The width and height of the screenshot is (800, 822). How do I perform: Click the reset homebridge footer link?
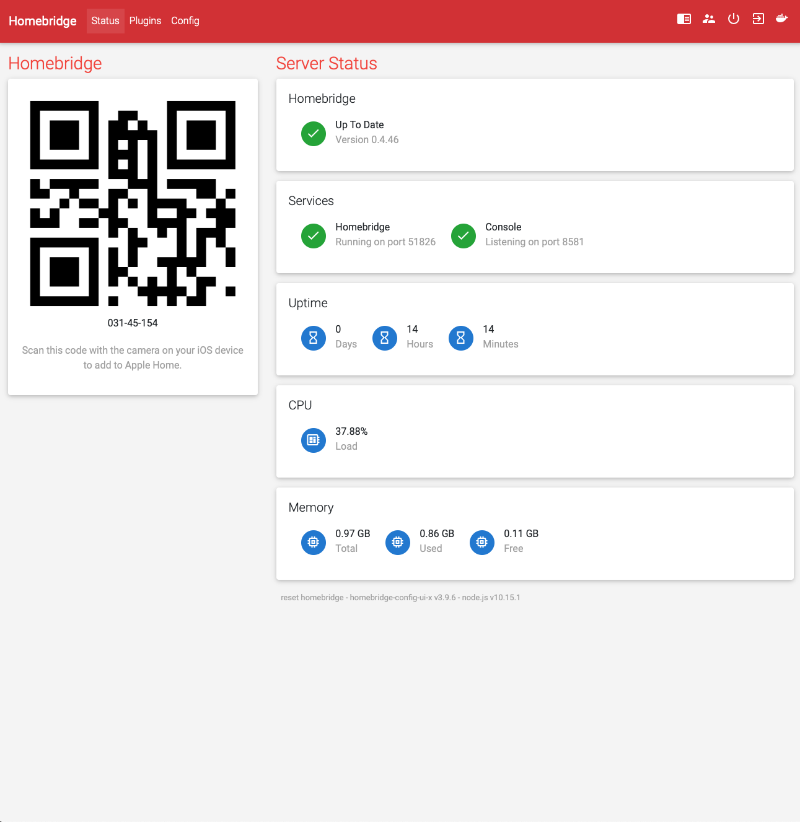coord(312,598)
